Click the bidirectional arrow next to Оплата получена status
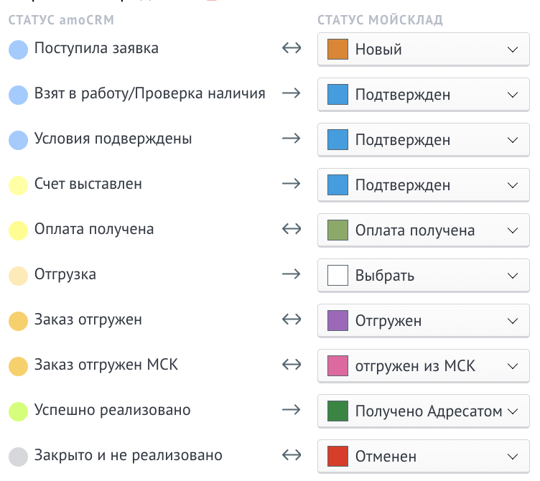540x481 pixels. 292,228
